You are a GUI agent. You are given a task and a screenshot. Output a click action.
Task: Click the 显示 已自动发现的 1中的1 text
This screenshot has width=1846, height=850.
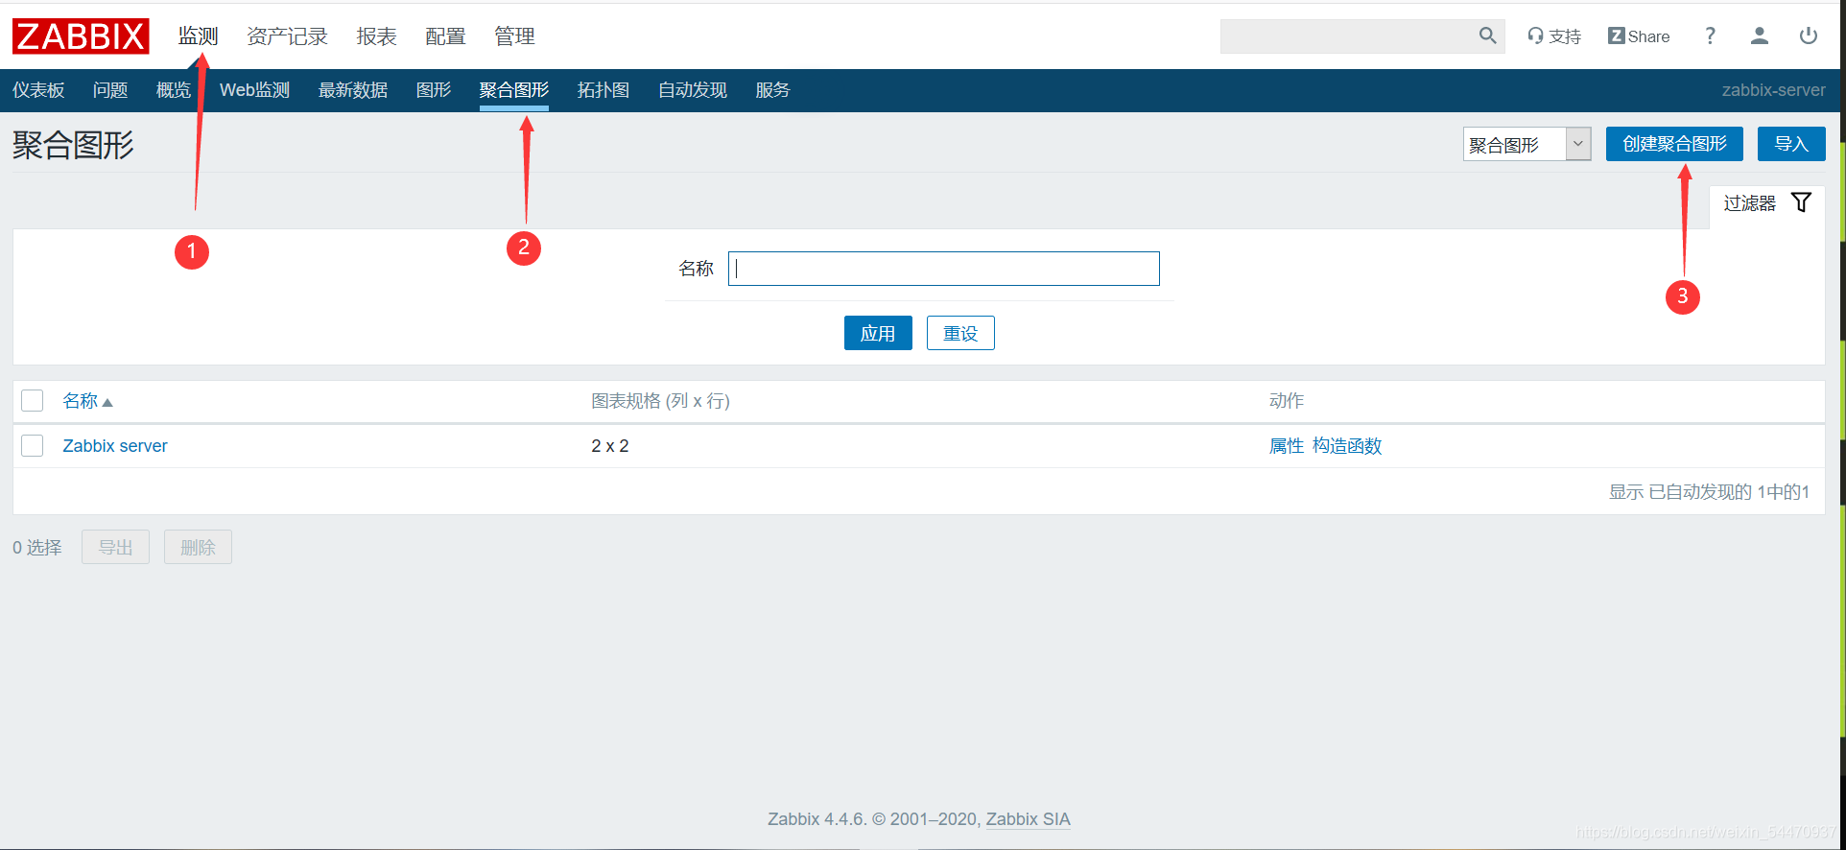(x=1709, y=492)
